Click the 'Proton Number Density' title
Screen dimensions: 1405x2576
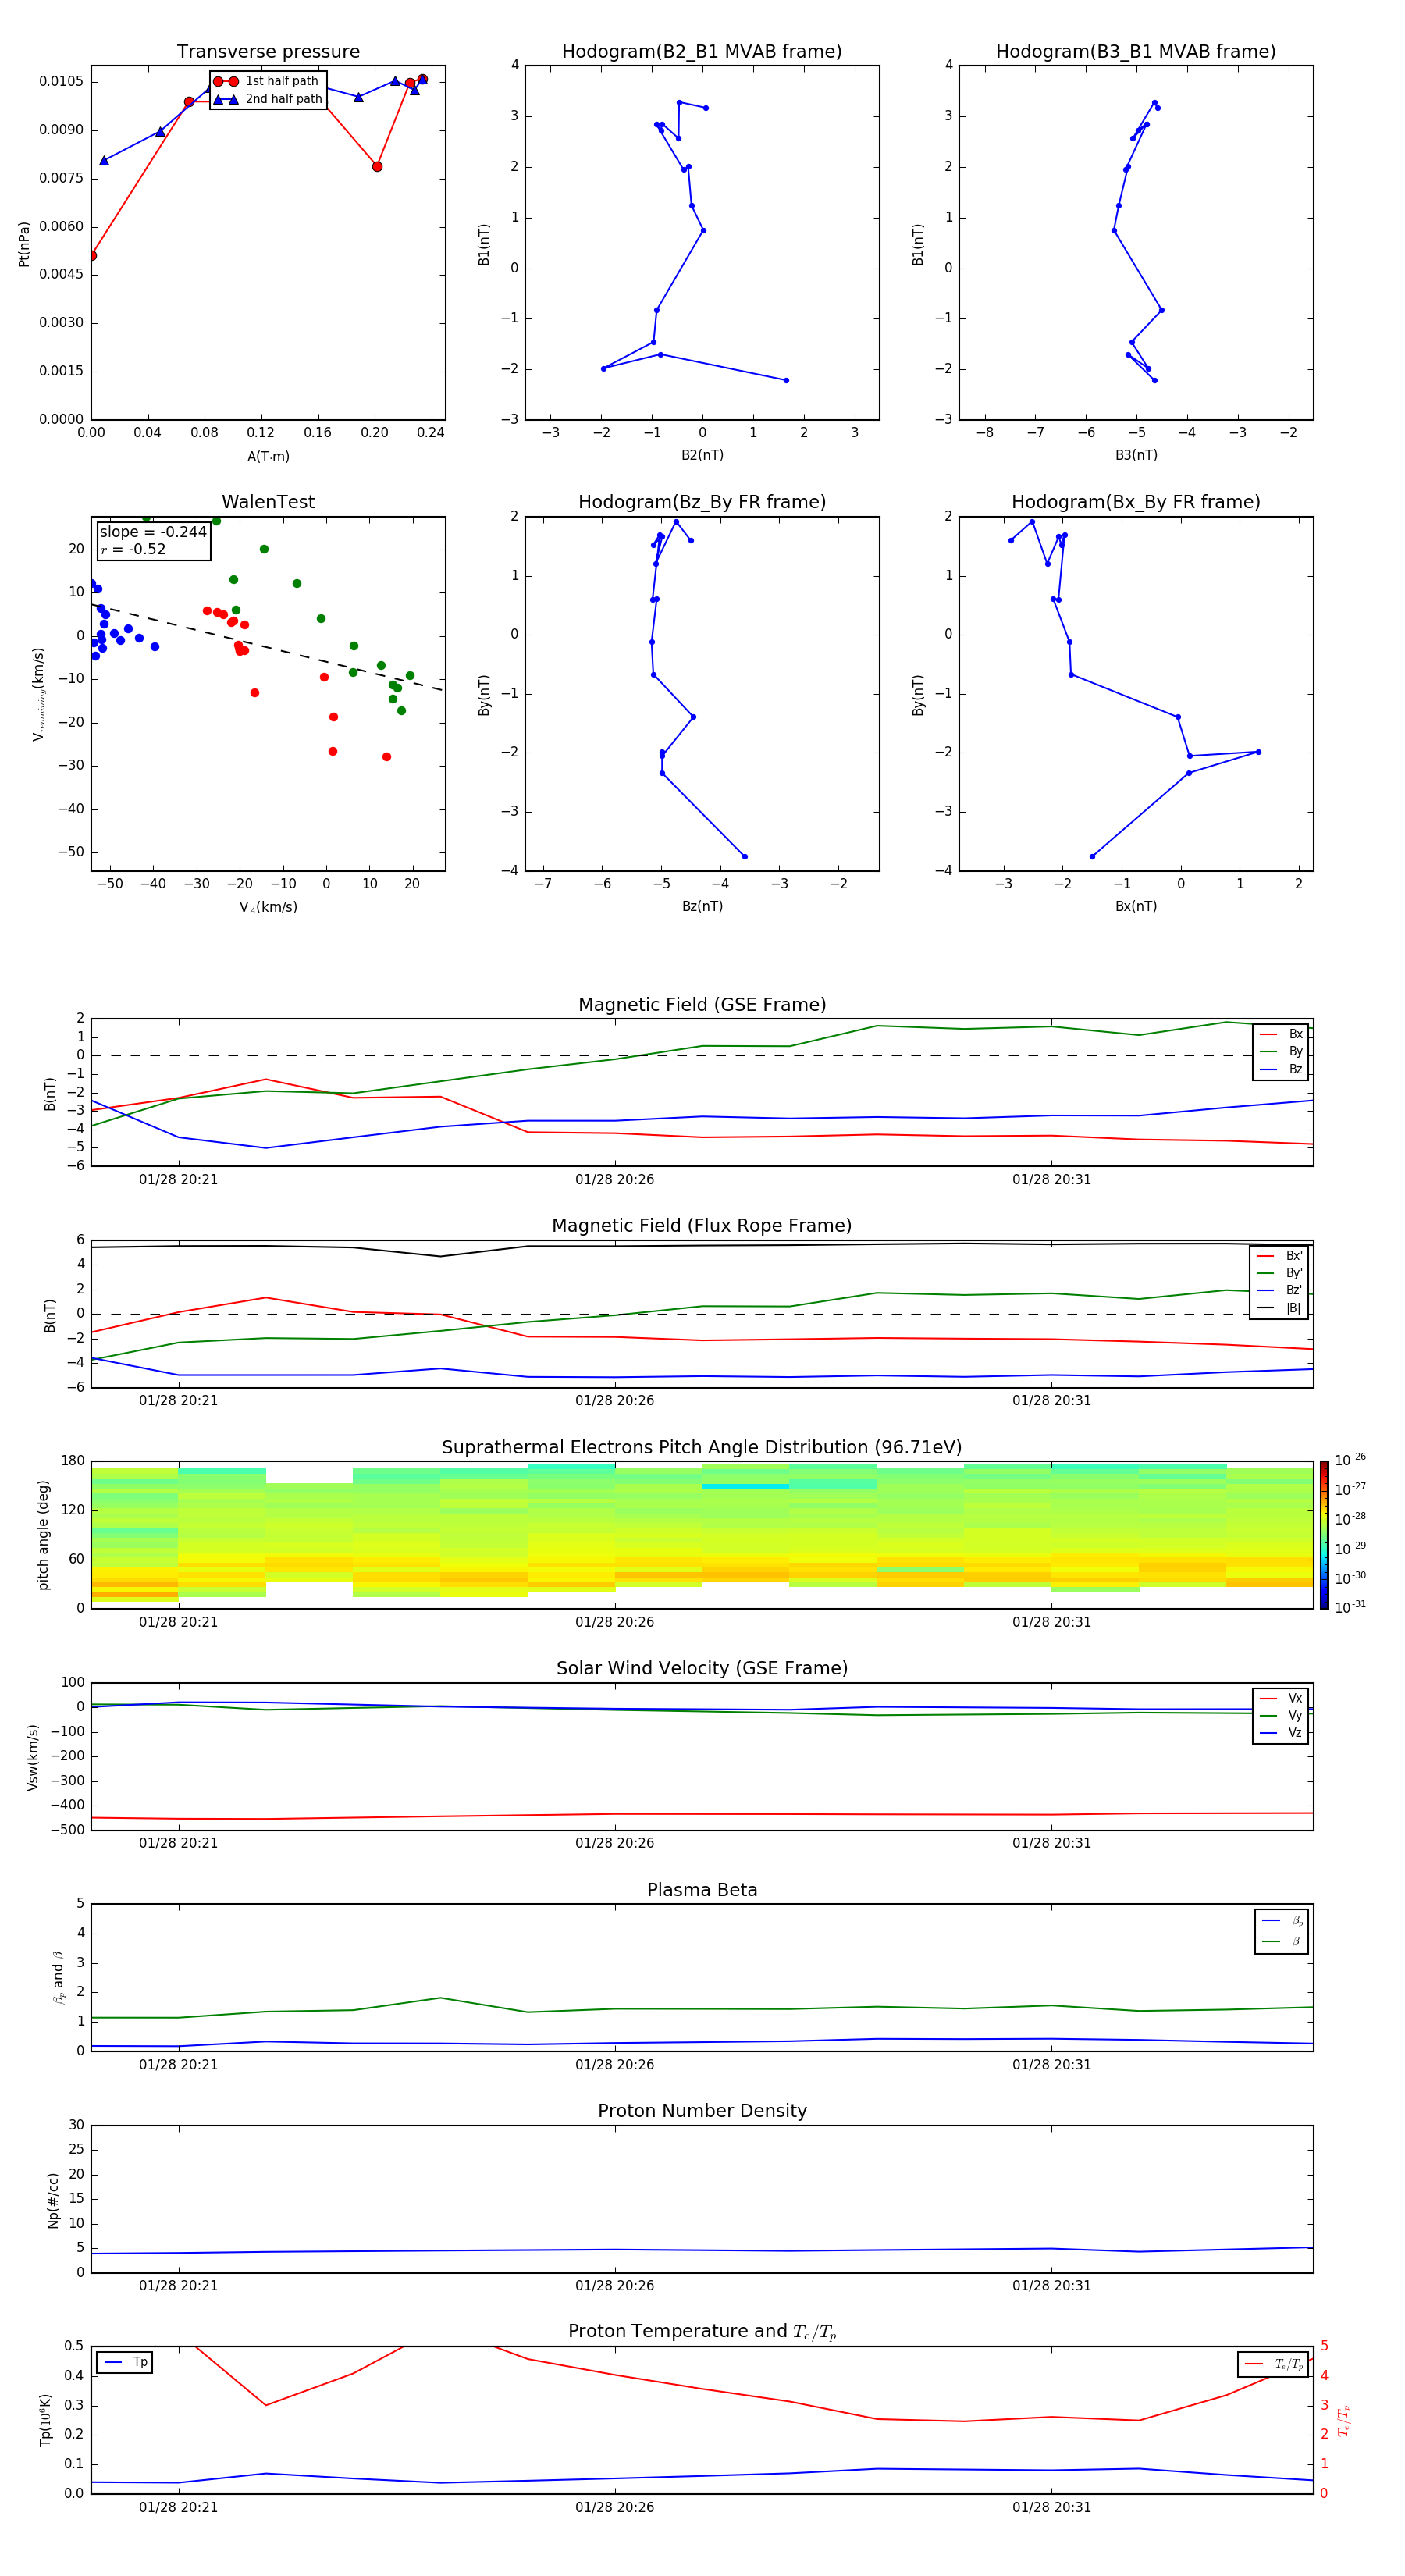[702, 2111]
